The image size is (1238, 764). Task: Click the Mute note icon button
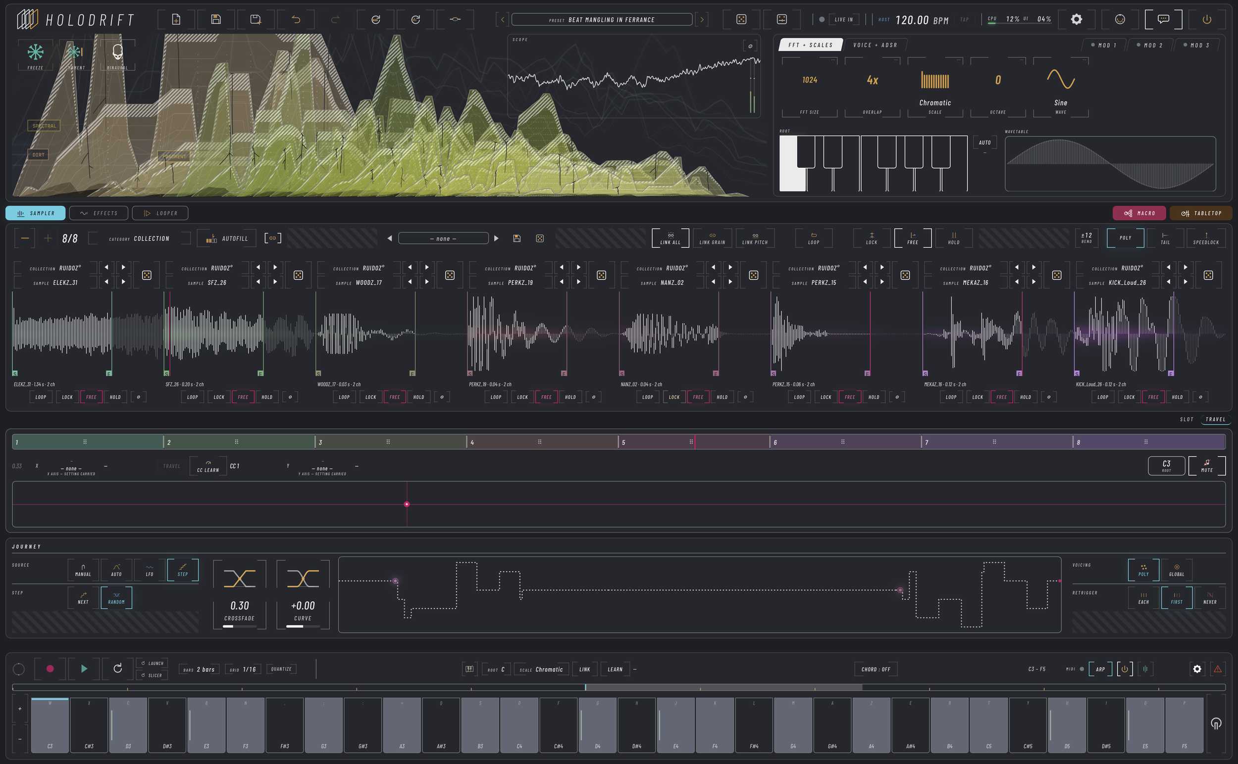pos(1207,465)
